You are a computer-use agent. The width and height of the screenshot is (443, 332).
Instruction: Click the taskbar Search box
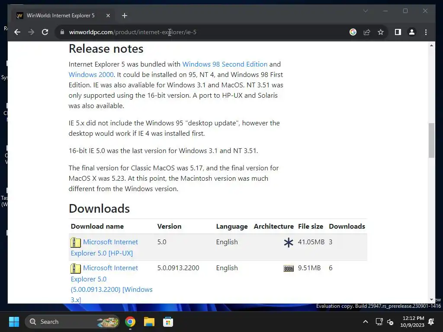tap(72, 322)
